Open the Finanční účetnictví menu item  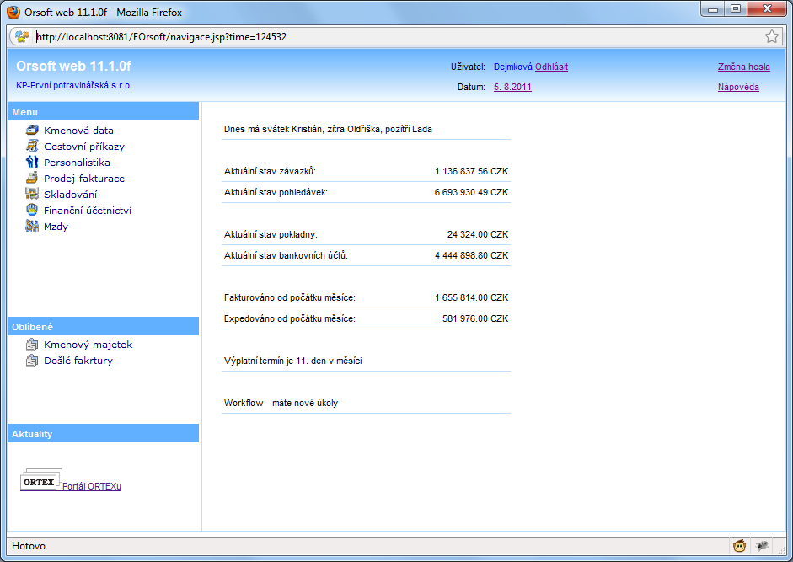[x=88, y=211]
